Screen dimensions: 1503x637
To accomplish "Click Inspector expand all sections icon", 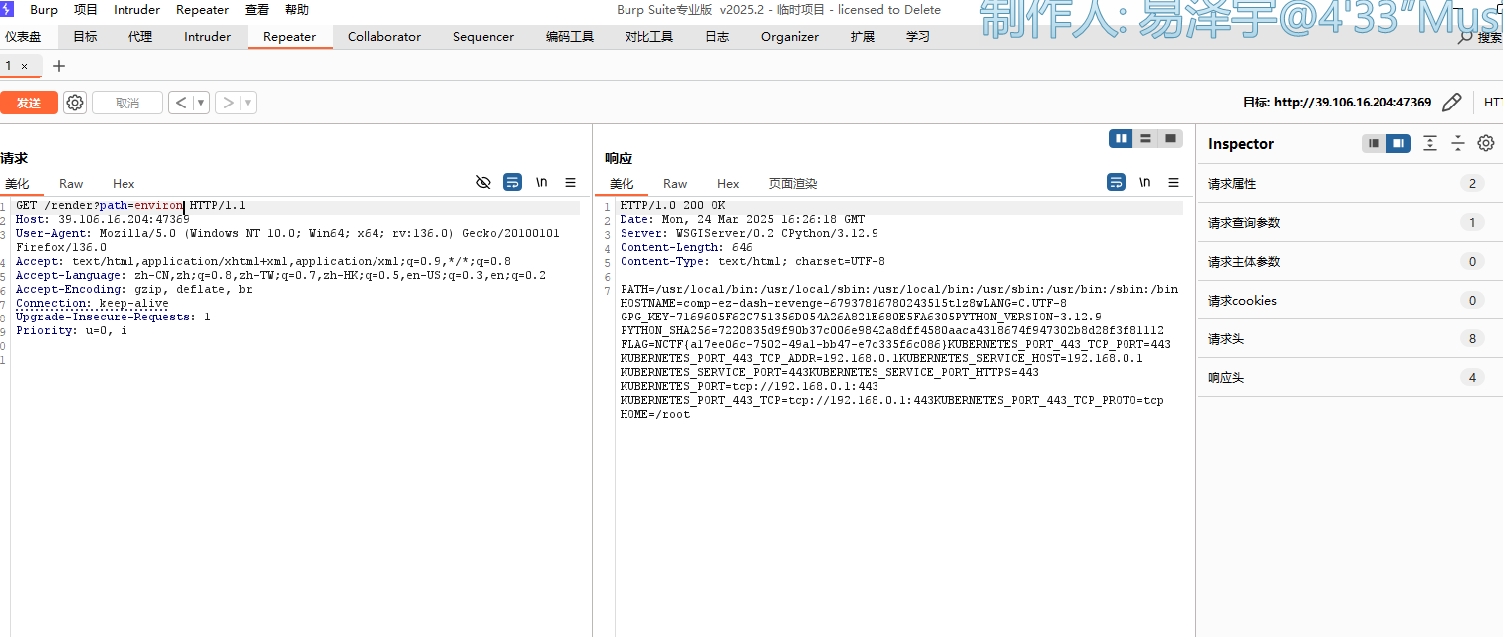I will (x=1430, y=143).
